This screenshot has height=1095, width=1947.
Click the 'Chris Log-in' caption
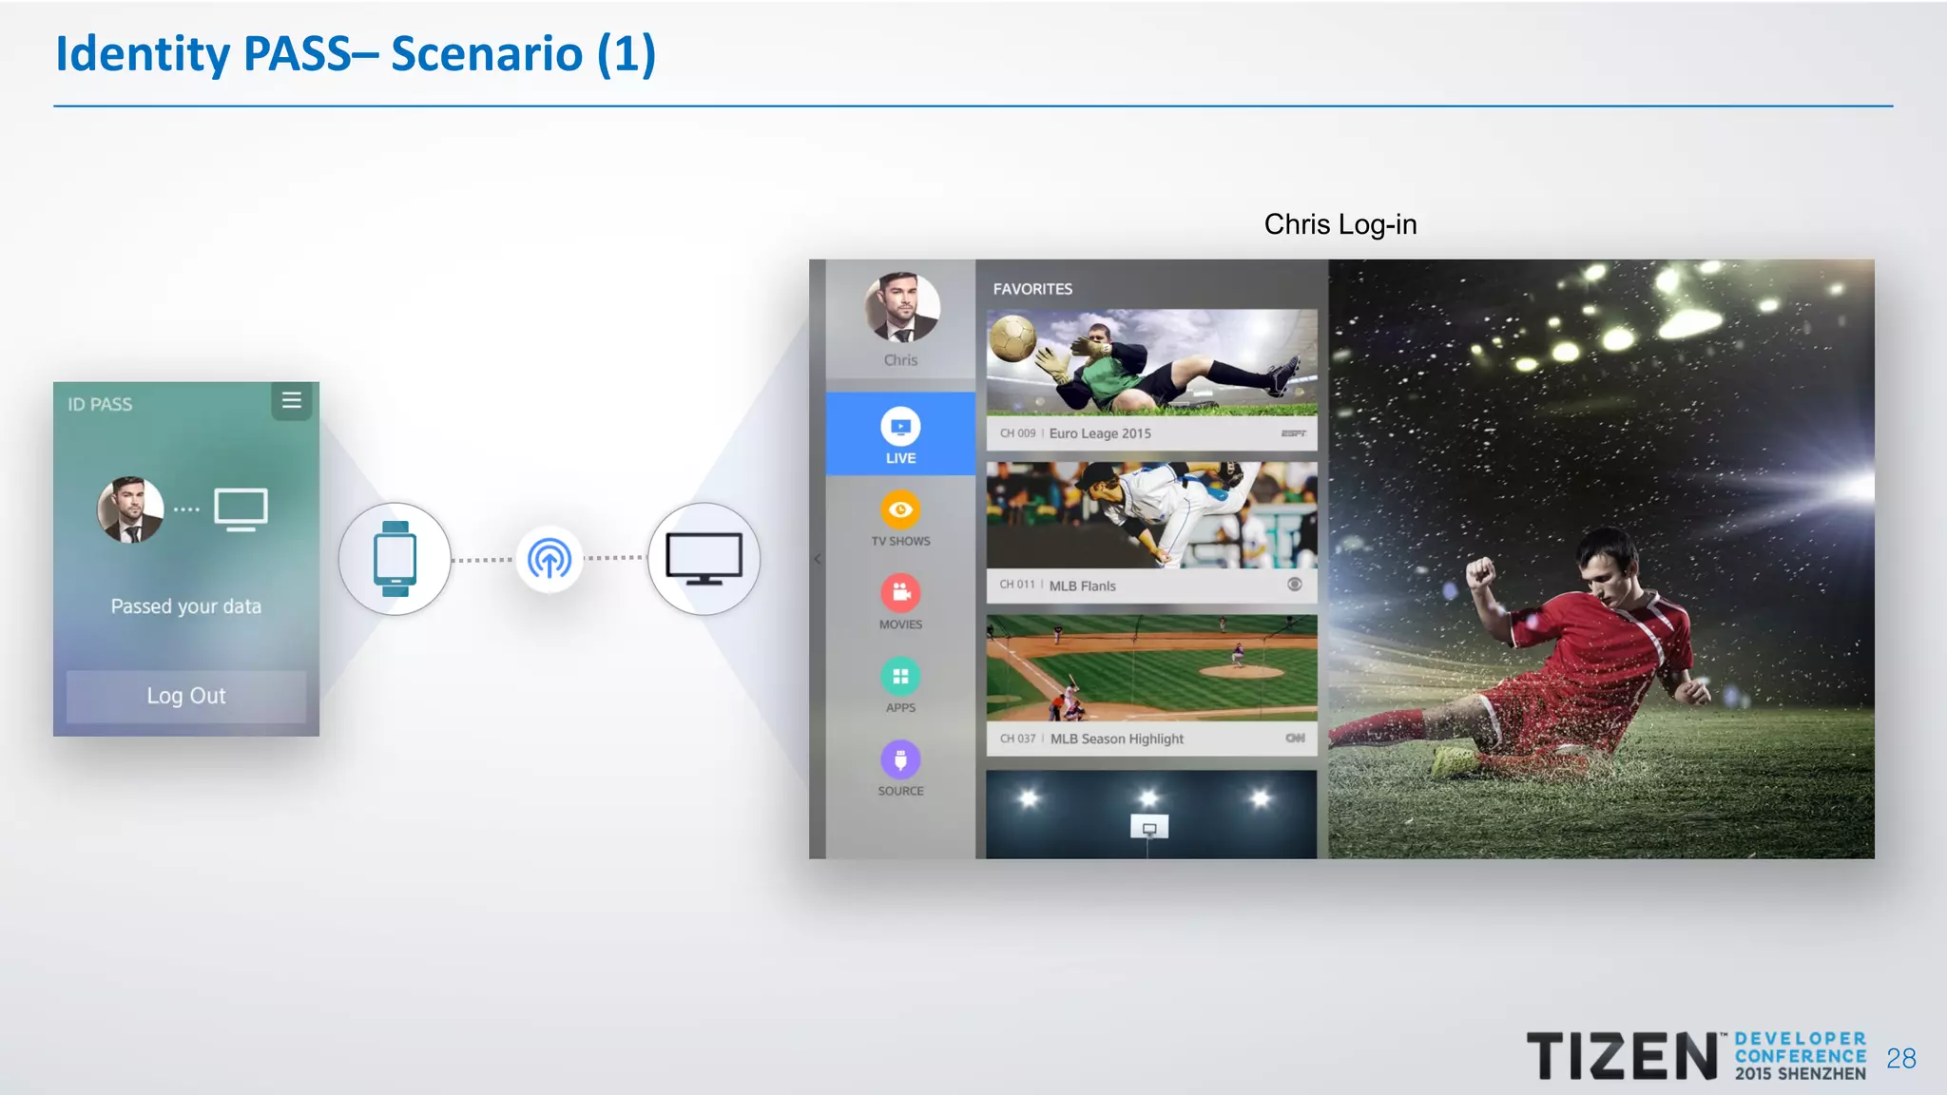click(x=1340, y=224)
